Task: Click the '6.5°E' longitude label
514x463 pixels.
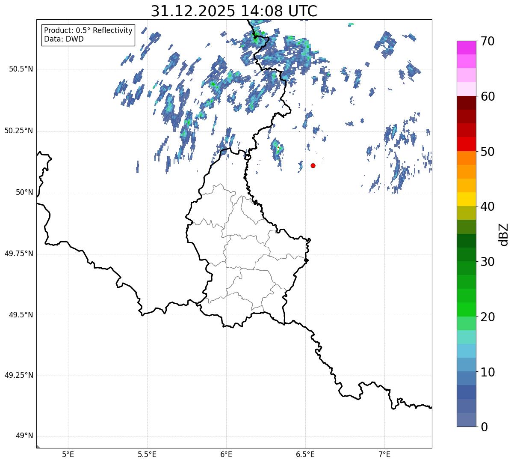Action: (305, 454)
